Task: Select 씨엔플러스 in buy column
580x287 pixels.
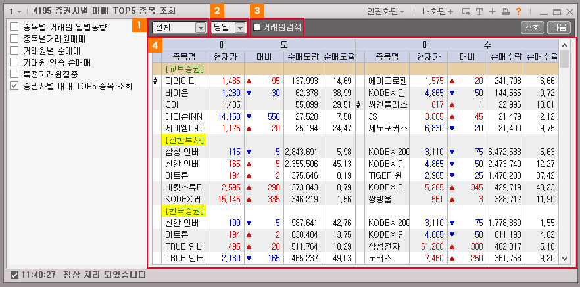Action: pos(387,104)
